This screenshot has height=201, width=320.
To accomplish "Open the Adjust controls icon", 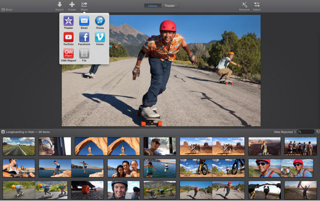I will (x=257, y=4).
